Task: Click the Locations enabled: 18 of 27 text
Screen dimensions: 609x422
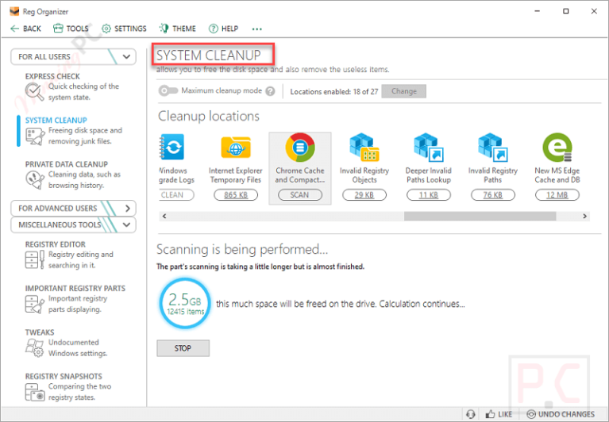Action: pyautogui.click(x=334, y=91)
